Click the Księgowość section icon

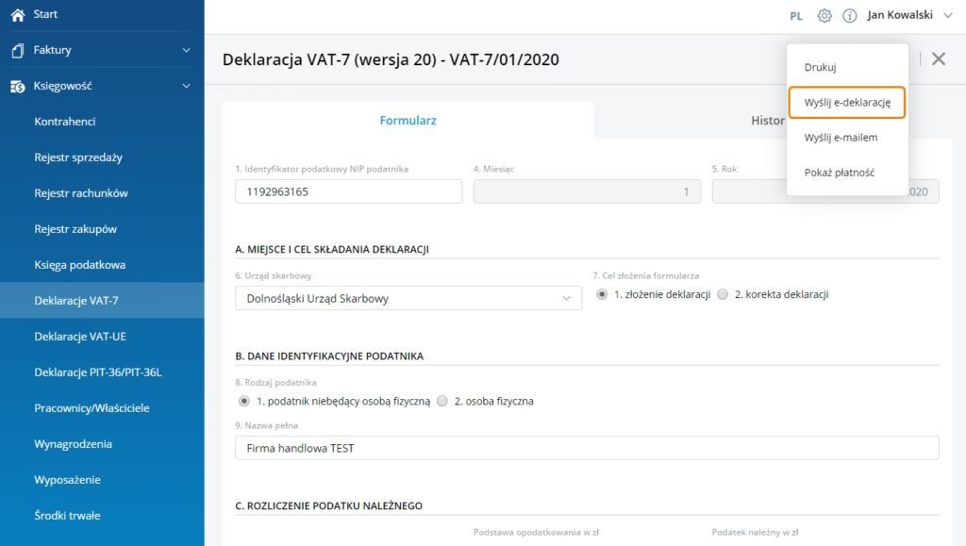(x=17, y=86)
